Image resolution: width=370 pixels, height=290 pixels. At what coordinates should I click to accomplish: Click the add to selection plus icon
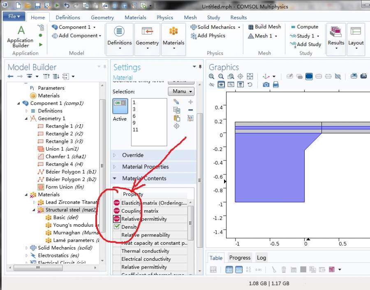(x=190, y=102)
